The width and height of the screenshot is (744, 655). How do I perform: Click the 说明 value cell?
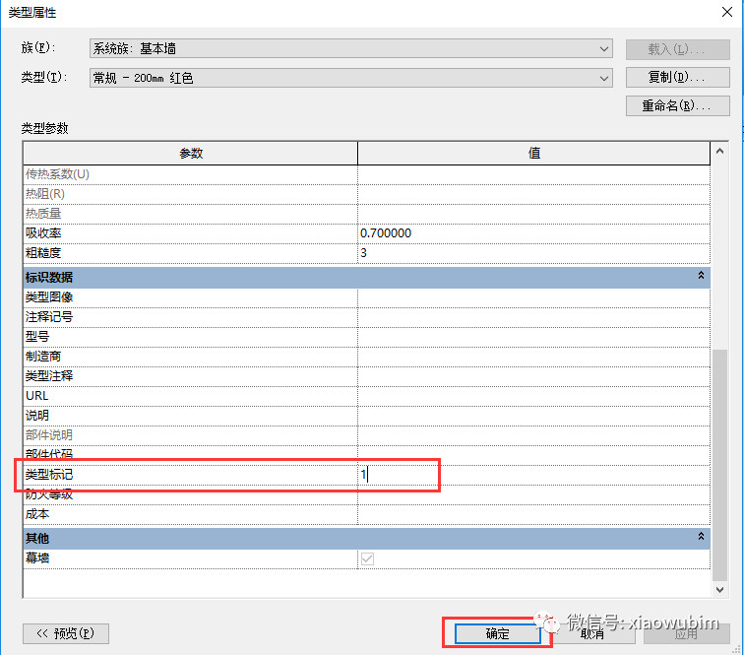533,416
